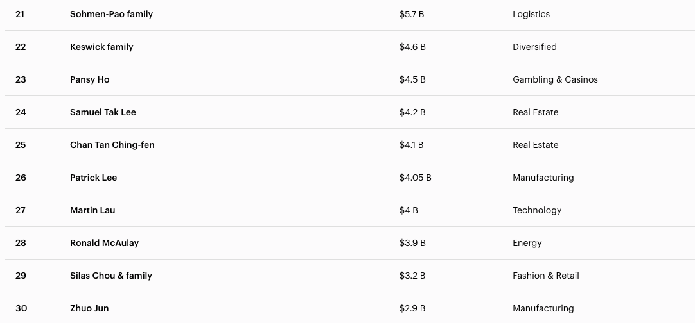This screenshot has height=323, width=695.
Task: Click Silas Chou & family
Action: (x=110, y=276)
